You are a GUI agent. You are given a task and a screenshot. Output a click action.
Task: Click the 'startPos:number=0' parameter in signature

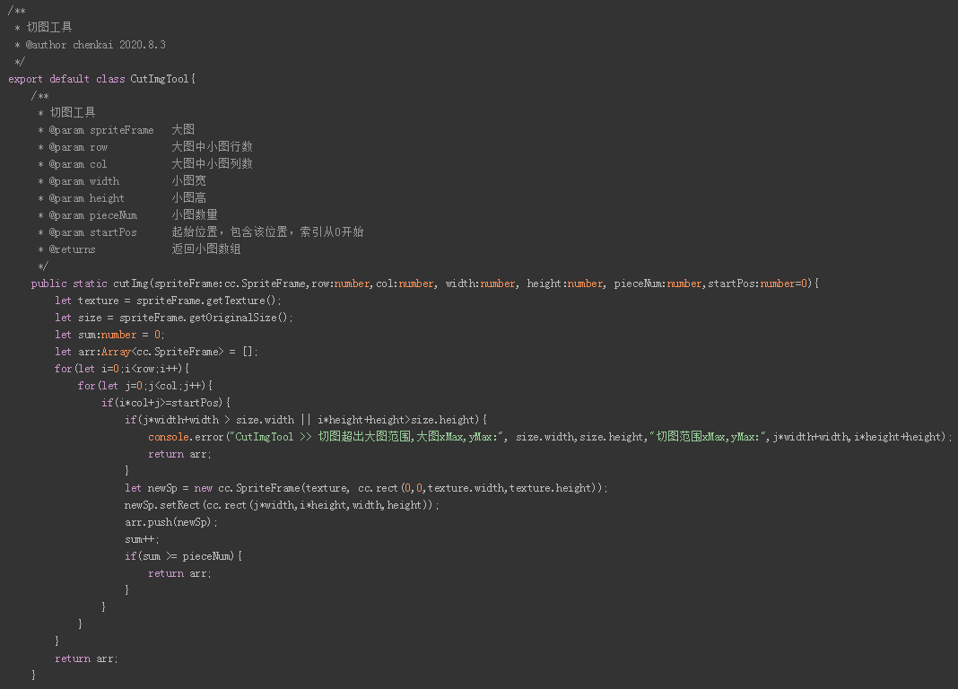(760, 283)
